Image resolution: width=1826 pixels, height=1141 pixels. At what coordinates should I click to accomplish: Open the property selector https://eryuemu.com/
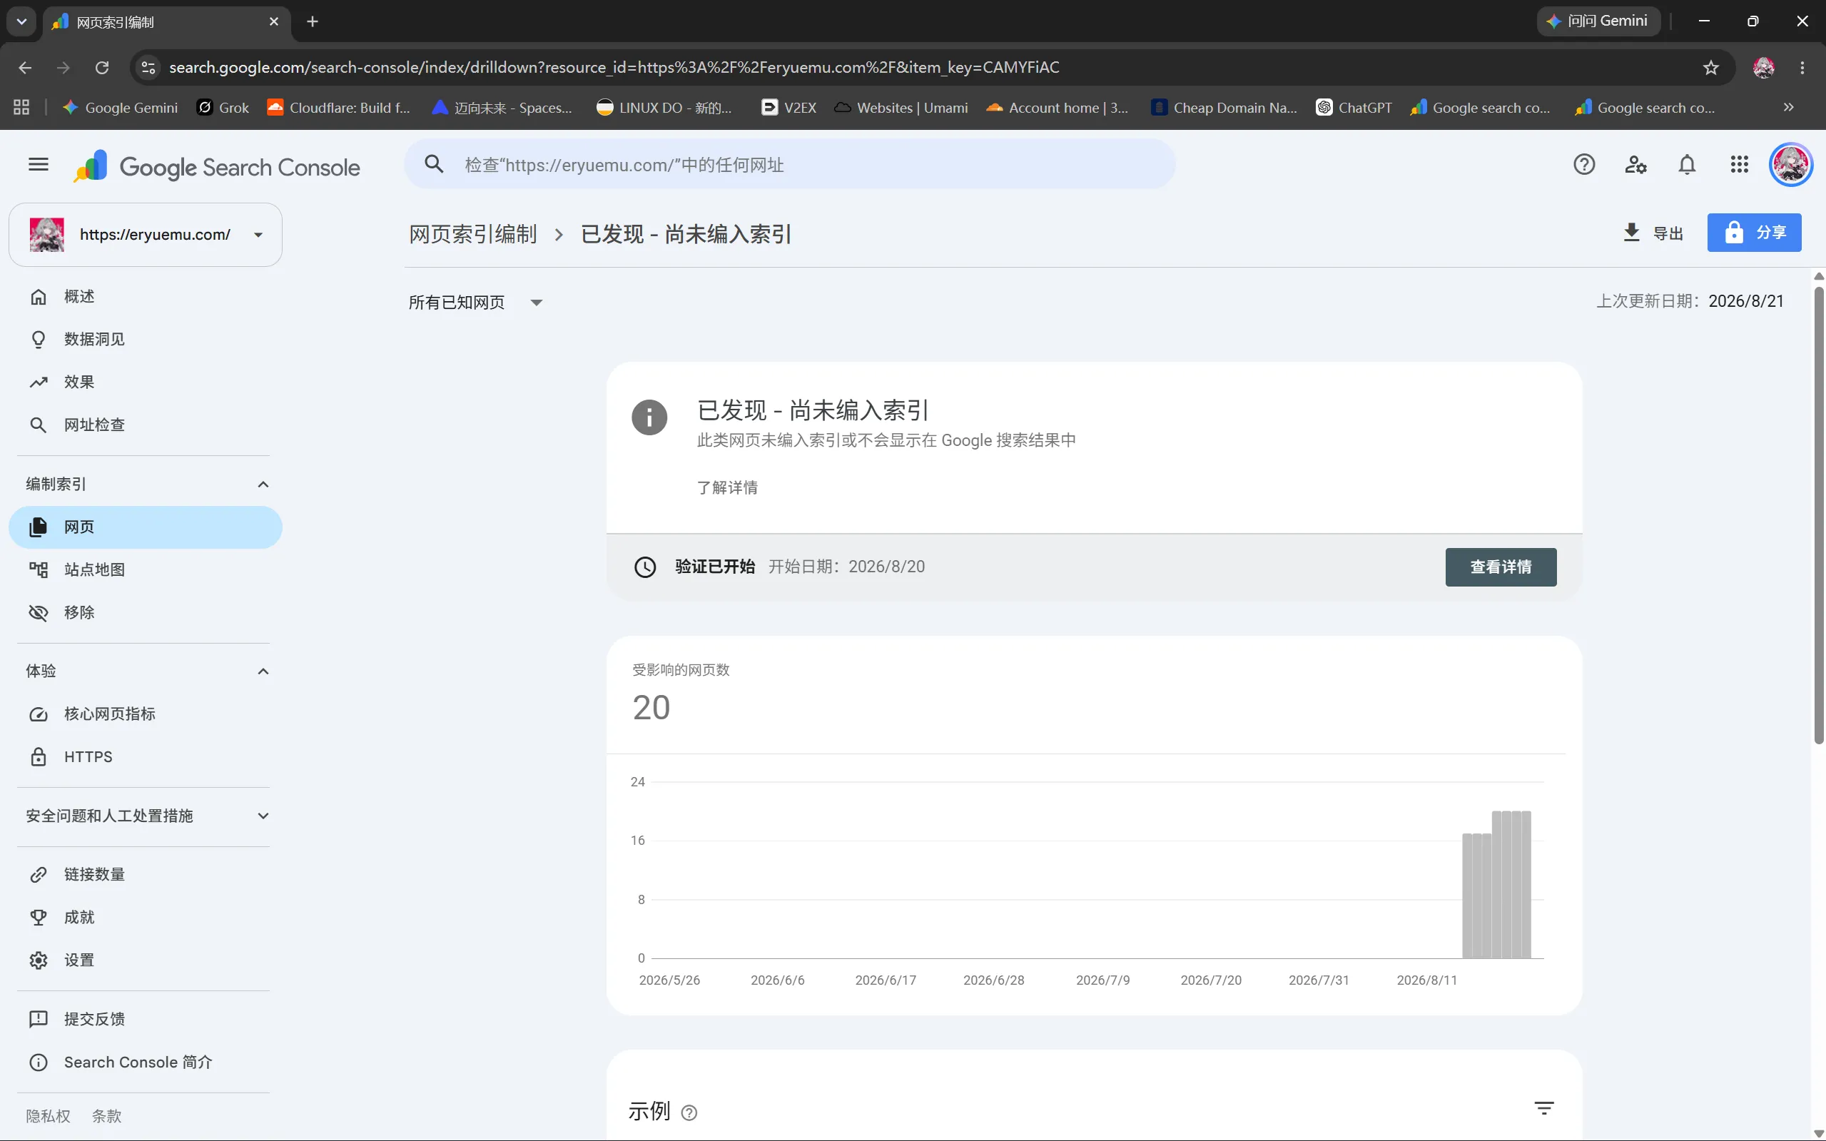[x=146, y=235]
